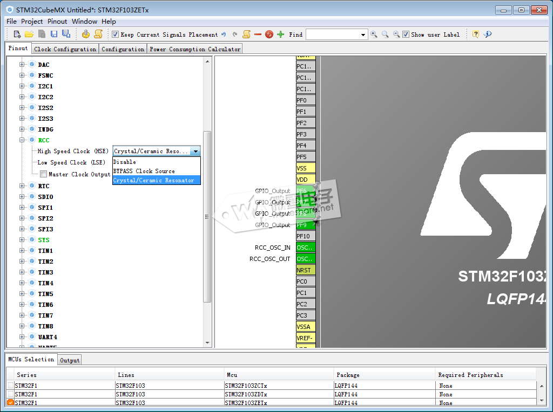Click the Generate Report icon beside the gear
The height and width of the screenshot is (412, 553).
(98, 34)
